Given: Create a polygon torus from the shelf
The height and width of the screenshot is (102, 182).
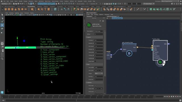Looking at the screenshot, I should pos(19,9).
